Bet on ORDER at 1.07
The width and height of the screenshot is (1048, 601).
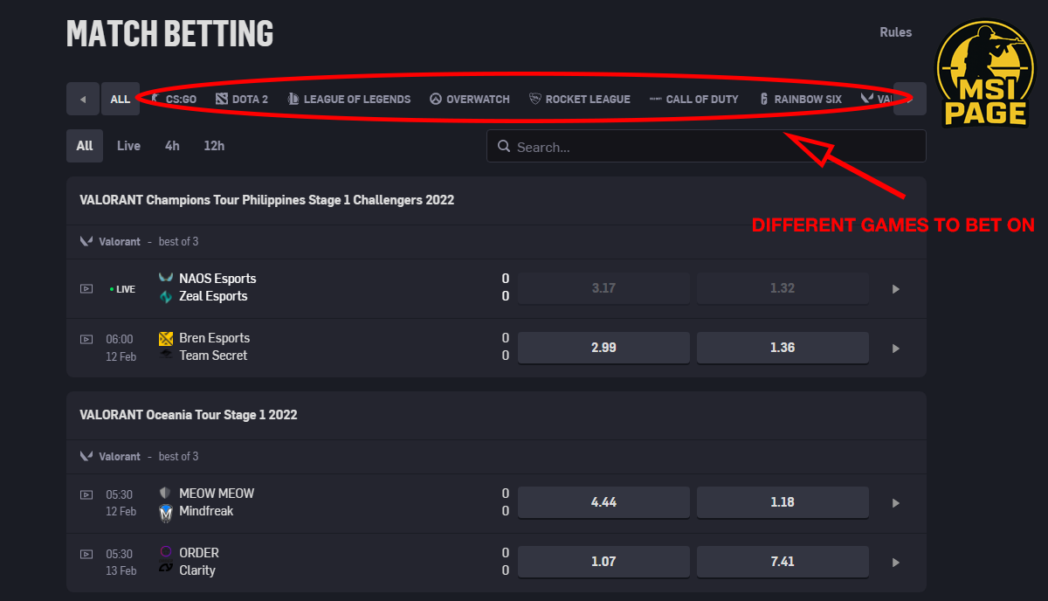pos(603,562)
